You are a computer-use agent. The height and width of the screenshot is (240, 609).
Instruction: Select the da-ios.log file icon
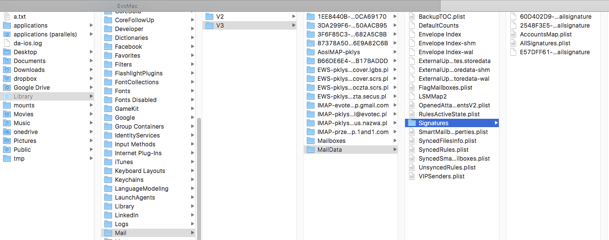[7, 43]
